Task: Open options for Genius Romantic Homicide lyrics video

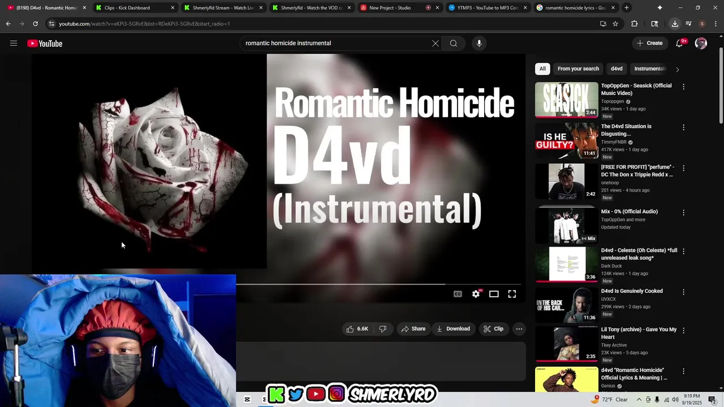Action: coord(683,371)
